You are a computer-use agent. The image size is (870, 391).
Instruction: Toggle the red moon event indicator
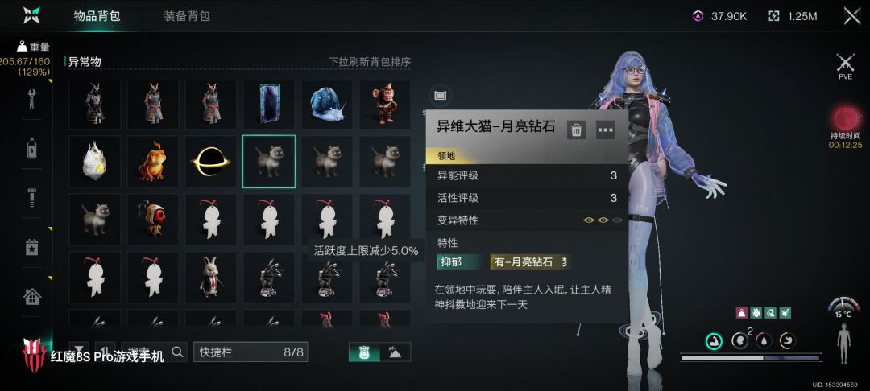click(846, 119)
